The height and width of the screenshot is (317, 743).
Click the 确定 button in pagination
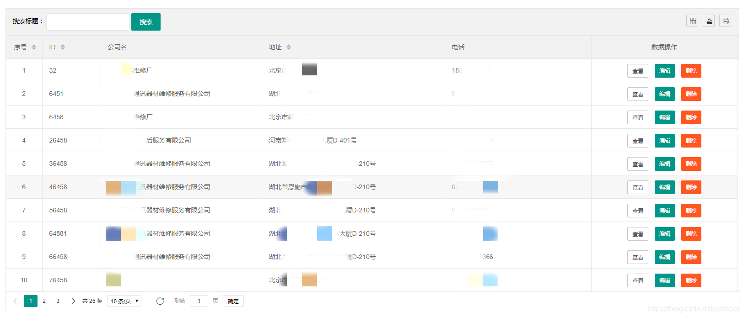233,301
